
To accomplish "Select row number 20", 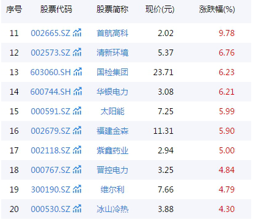I will [x=14, y=209].
